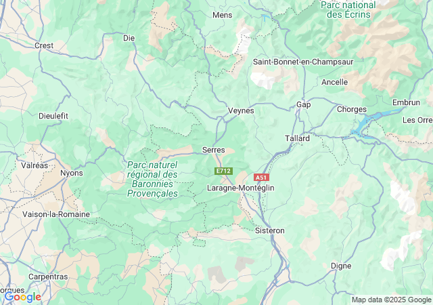Select the Serres town label
The image size is (433, 305).
pos(214,150)
